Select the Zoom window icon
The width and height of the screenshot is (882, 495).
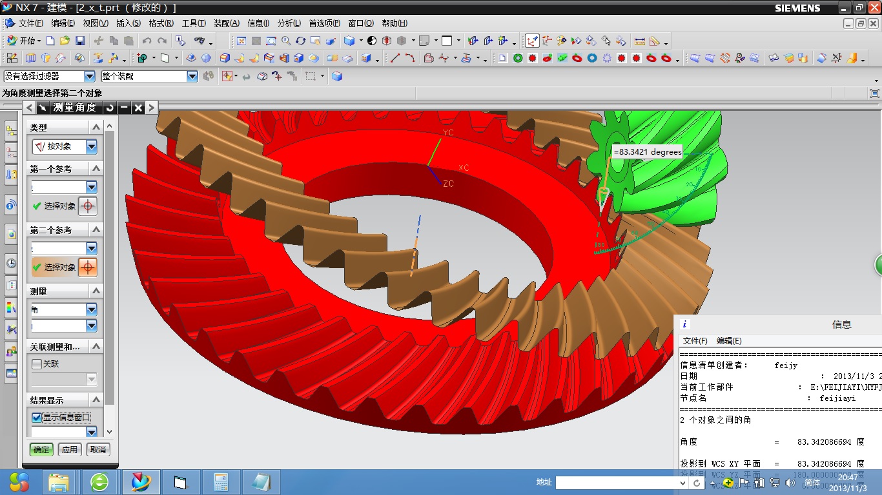(x=271, y=41)
